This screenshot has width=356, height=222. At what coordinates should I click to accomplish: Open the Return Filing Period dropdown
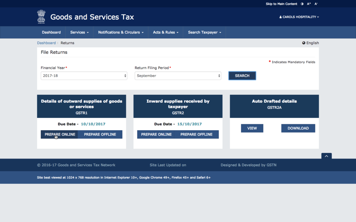(x=178, y=75)
